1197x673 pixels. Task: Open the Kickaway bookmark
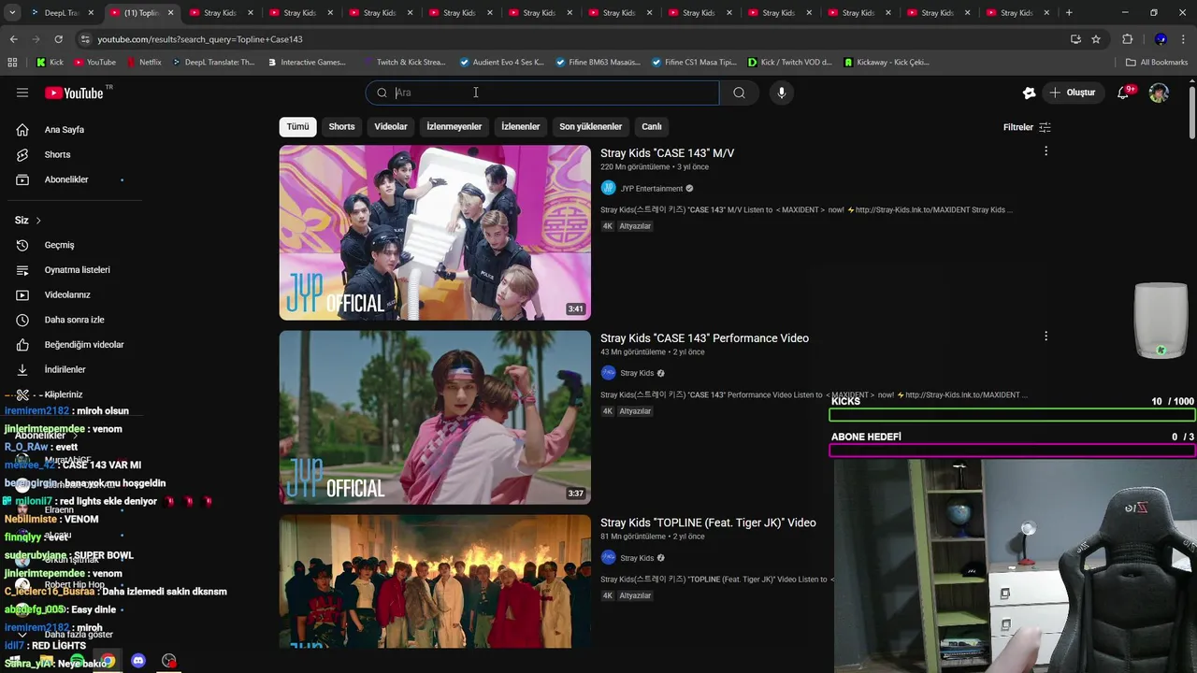tap(886, 63)
